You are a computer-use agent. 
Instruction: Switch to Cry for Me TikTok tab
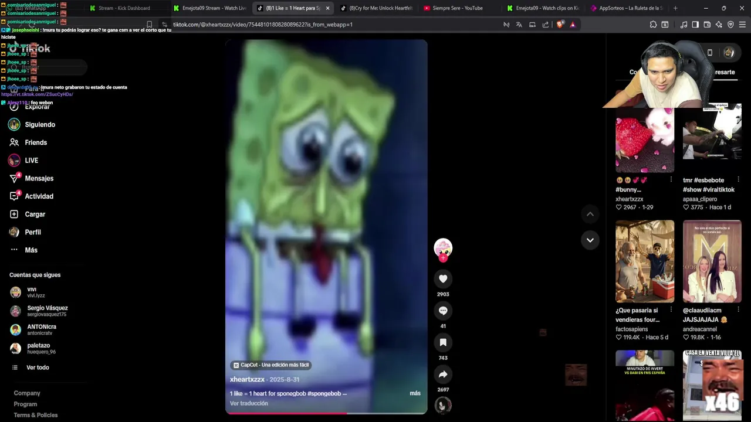[x=378, y=8]
